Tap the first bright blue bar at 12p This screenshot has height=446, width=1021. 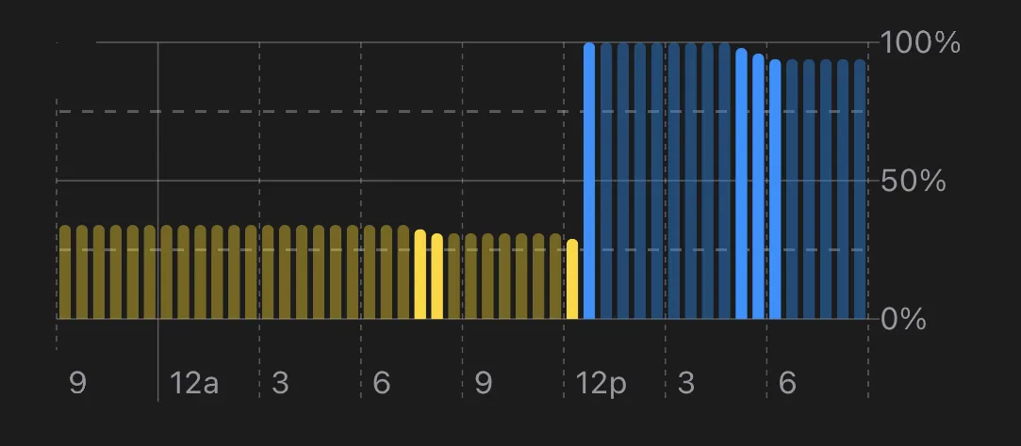[589, 181]
